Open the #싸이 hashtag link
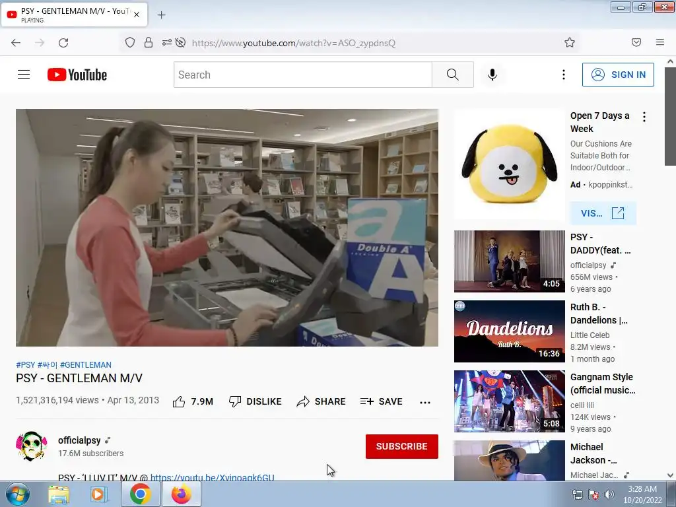 (x=48, y=364)
